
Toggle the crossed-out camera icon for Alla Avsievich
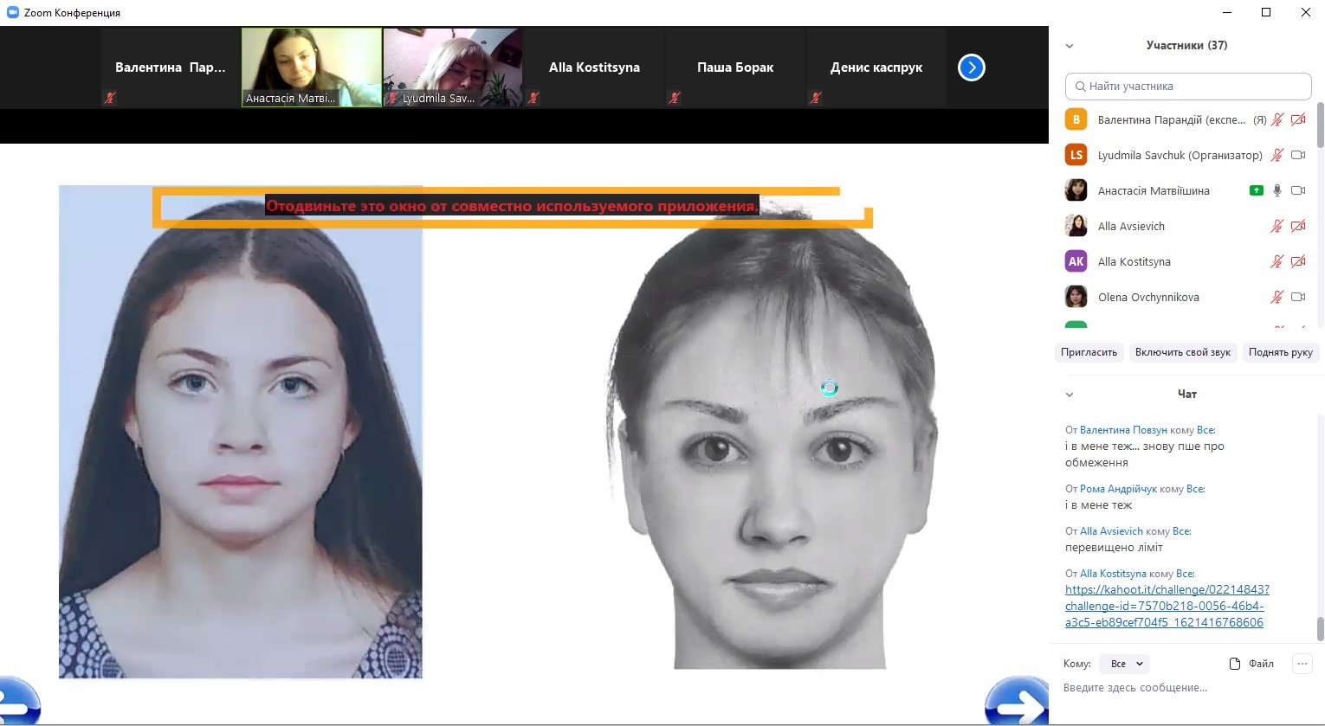[x=1297, y=227]
